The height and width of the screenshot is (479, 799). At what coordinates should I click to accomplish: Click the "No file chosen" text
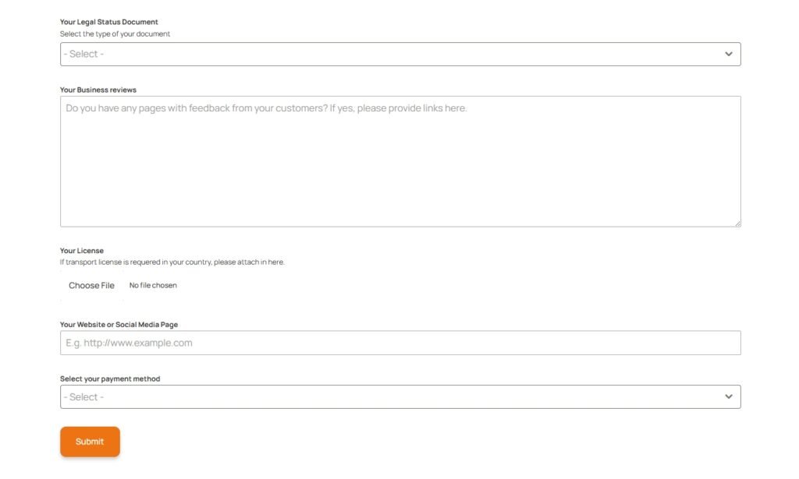pyautogui.click(x=153, y=285)
